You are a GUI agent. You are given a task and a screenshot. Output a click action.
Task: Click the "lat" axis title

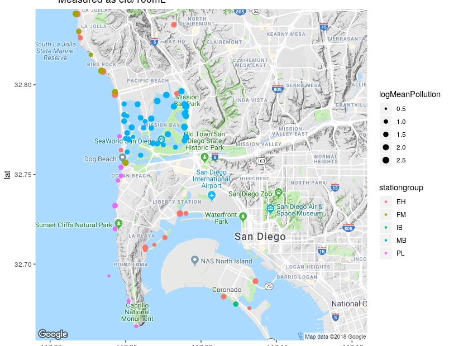tap(7, 175)
